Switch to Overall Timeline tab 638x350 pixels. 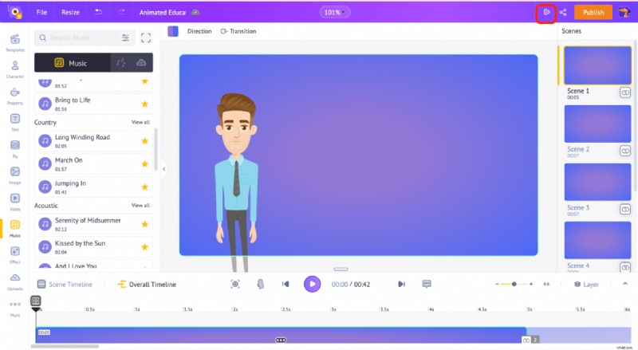(147, 284)
